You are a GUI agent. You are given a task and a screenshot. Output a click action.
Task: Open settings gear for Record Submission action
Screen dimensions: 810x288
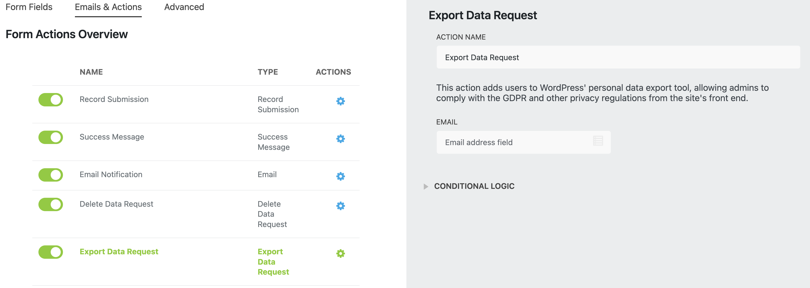[x=340, y=101]
